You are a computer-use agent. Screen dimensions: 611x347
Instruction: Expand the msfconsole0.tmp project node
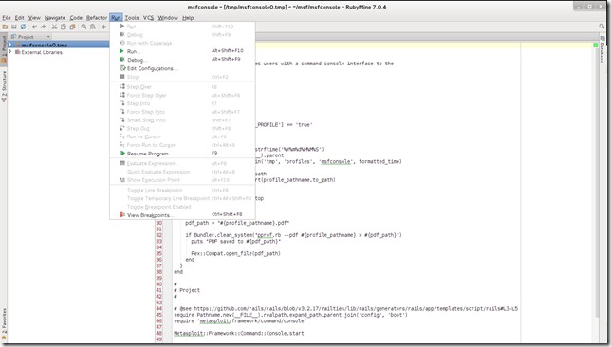(10, 45)
